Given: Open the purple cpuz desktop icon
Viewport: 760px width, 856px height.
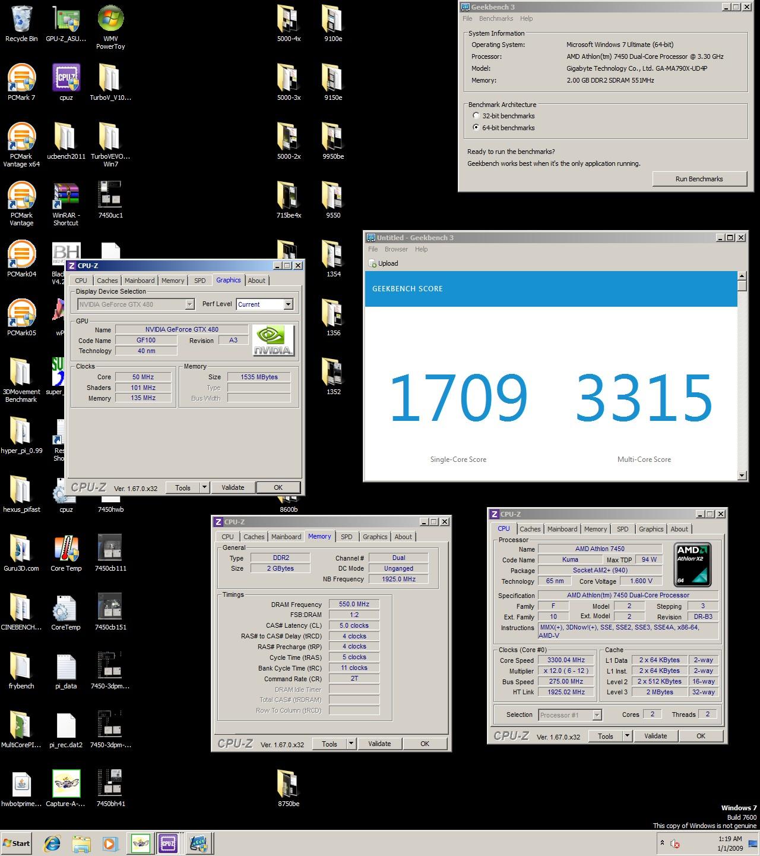Looking at the screenshot, I should (x=66, y=82).
